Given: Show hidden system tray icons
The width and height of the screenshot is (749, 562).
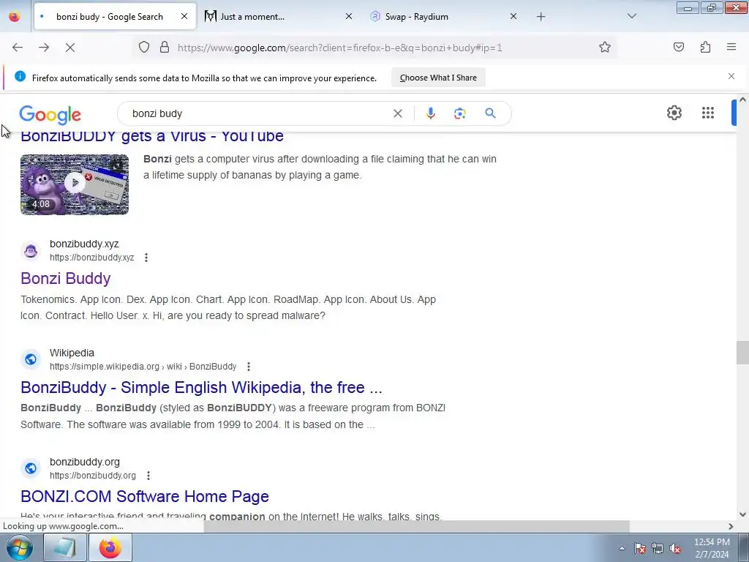Looking at the screenshot, I should point(622,548).
